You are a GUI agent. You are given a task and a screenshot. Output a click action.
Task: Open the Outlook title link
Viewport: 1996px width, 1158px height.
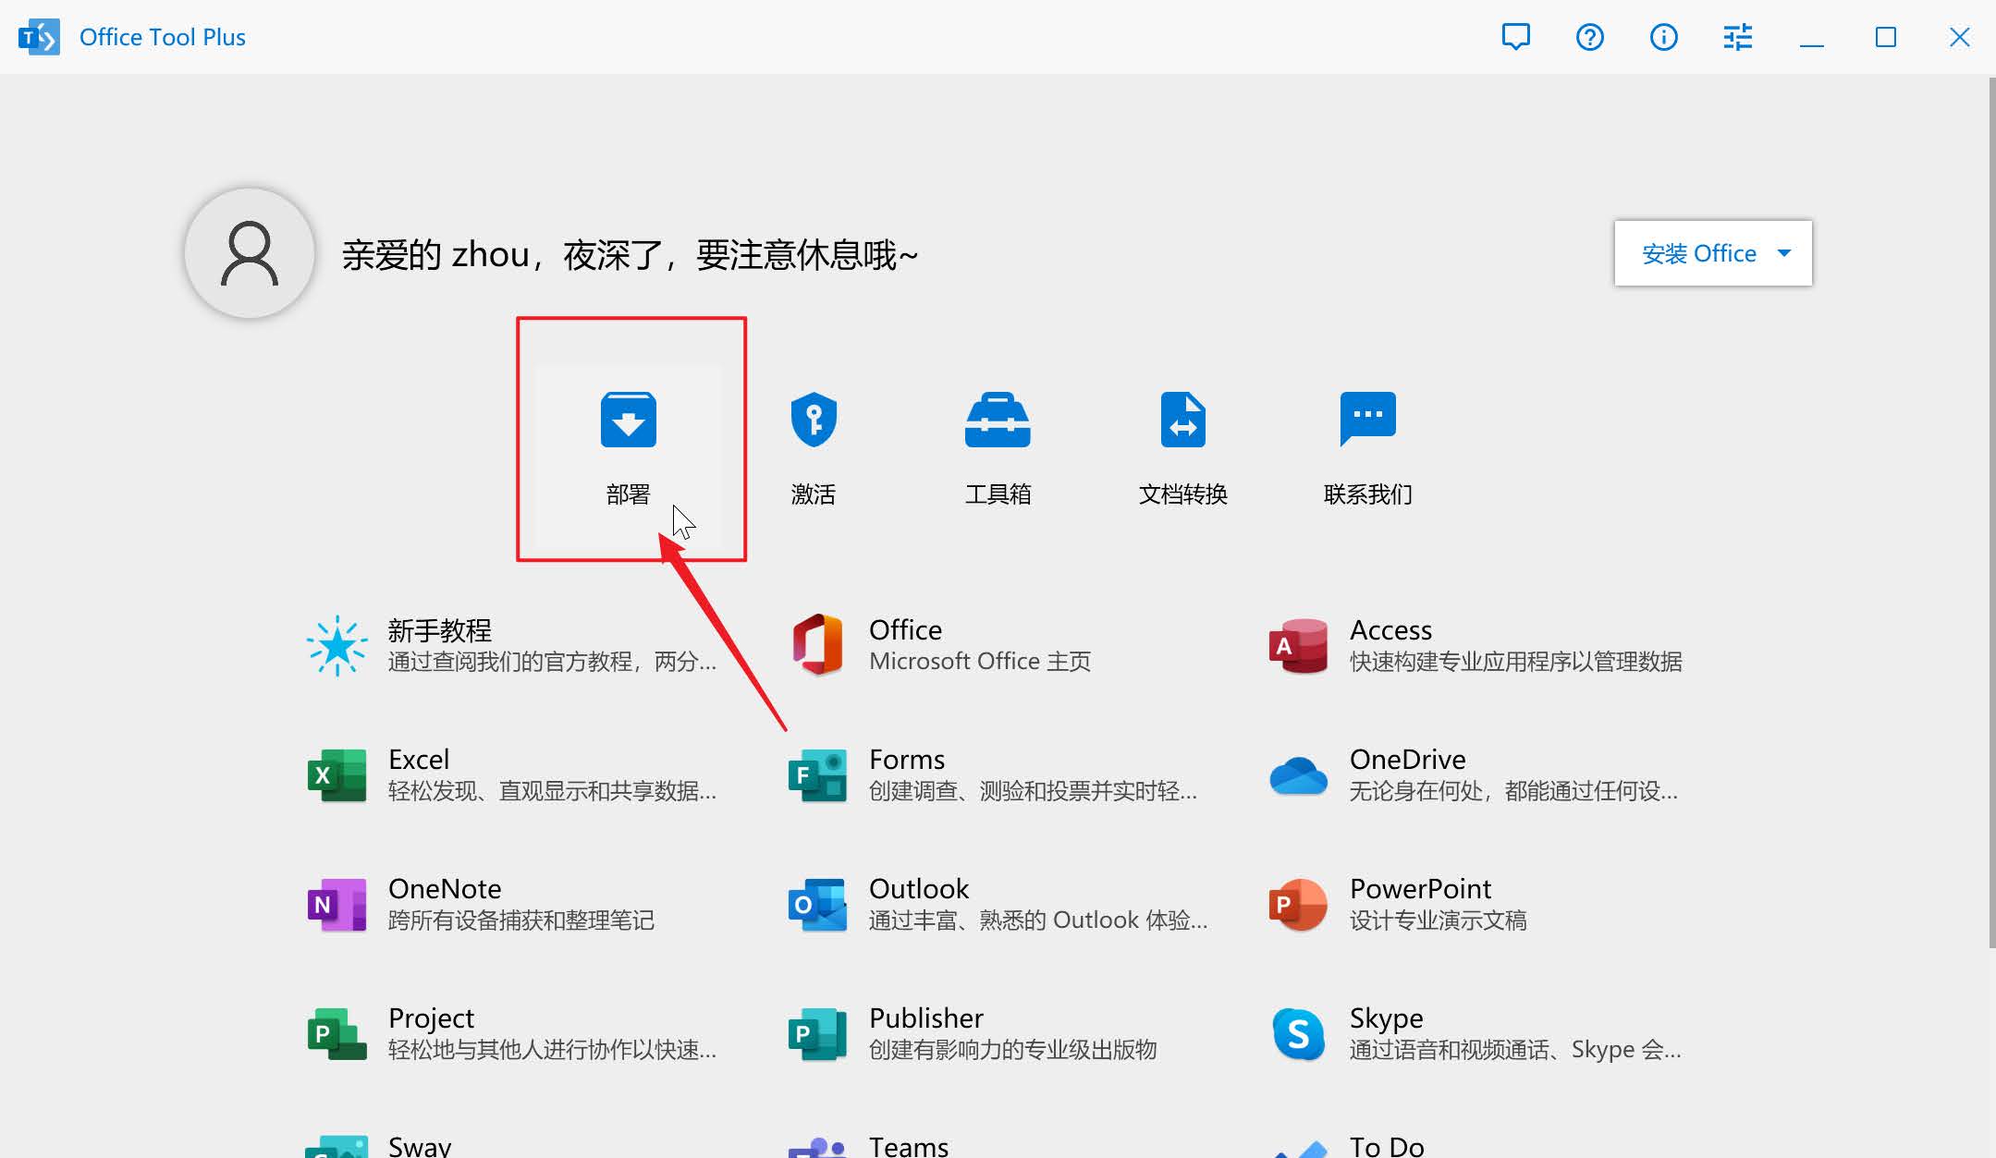click(919, 889)
